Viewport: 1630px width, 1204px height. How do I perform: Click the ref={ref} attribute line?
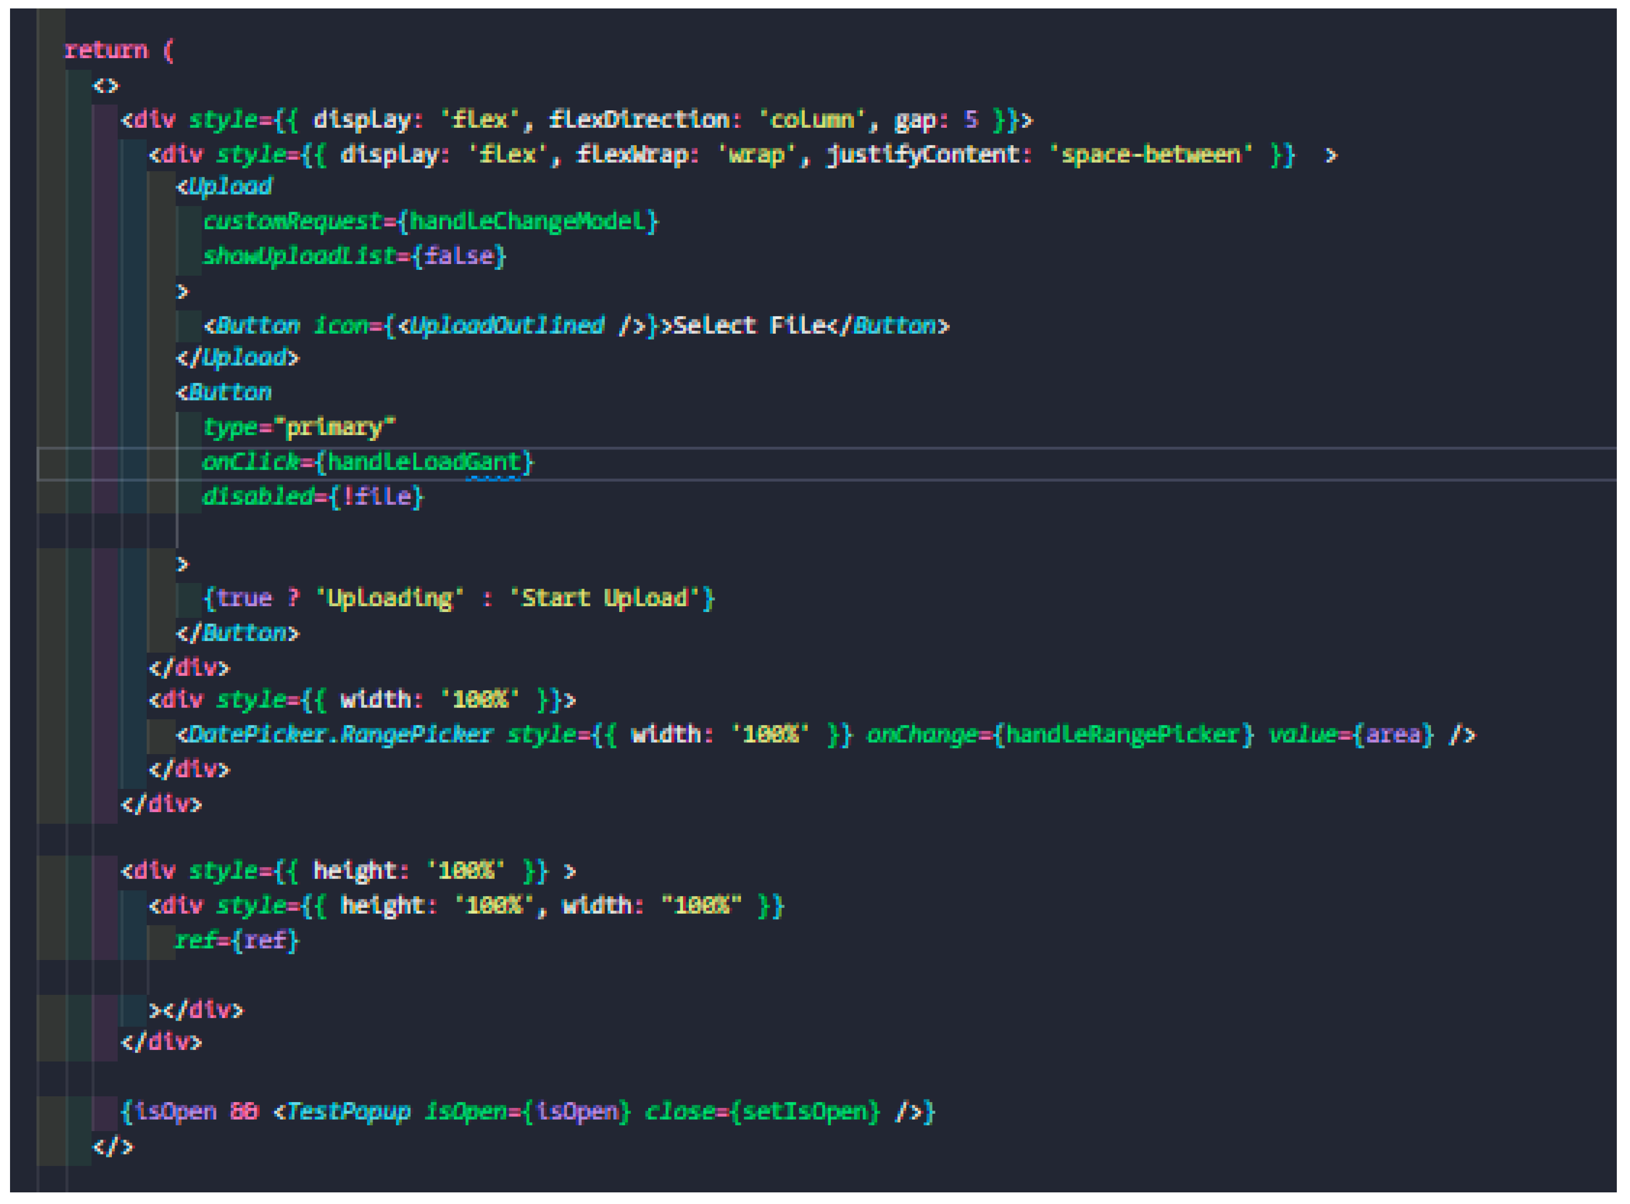point(236,941)
